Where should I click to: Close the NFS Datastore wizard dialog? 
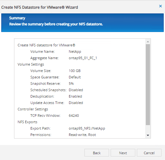point(161,6)
